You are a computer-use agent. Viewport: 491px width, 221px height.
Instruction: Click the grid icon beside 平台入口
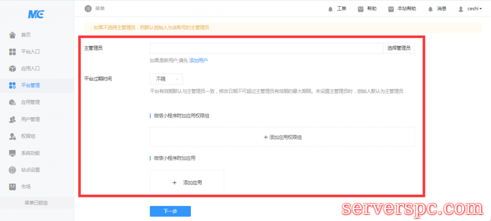pyautogui.click(x=12, y=52)
